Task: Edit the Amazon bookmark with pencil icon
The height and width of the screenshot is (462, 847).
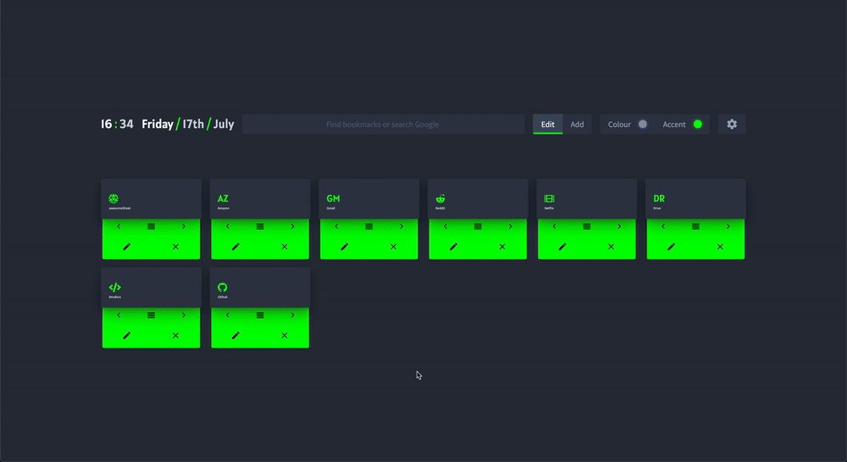Action: coord(235,247)
